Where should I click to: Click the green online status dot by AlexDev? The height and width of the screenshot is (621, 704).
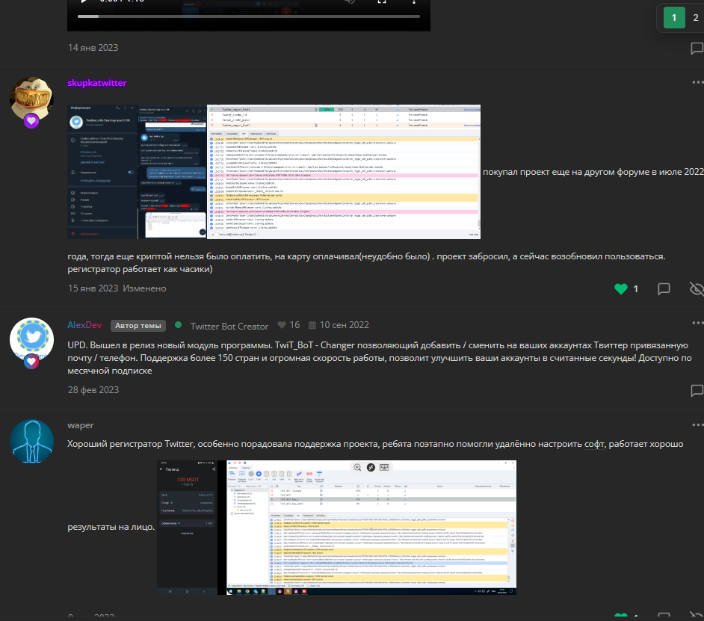[179, 324]
